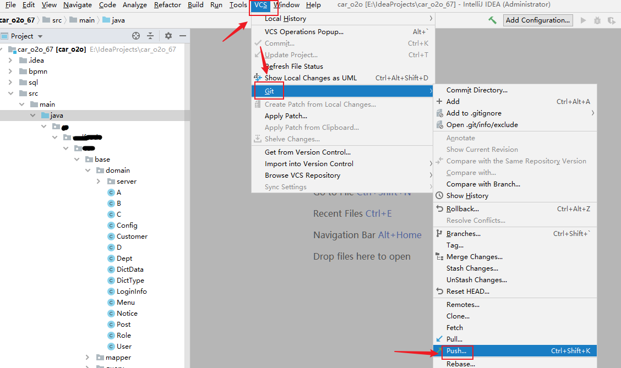Choose Reset HEAD
Image resolution: width=621 pixels, height=368 pixels.
pos(515,291)
